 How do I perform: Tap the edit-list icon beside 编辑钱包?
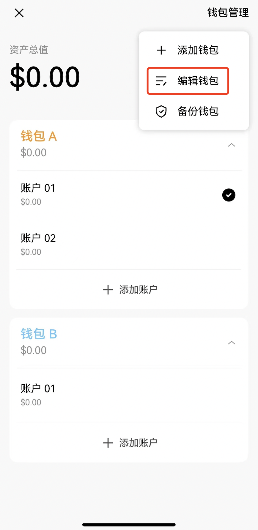[161, 81]
